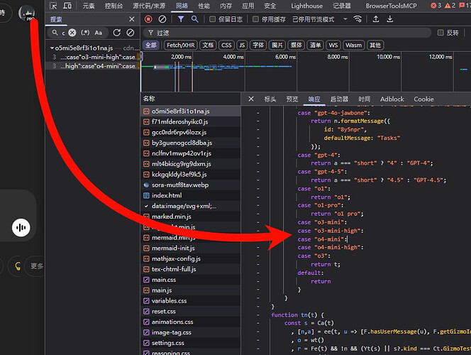Filter requests by Fetch/XHR
The image size is (471, 355).
pyautogui.click(x=181, y=45)
